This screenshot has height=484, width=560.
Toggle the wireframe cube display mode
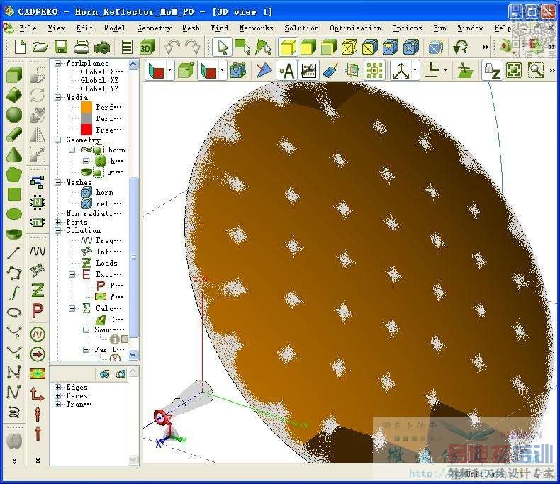(349, 47)
